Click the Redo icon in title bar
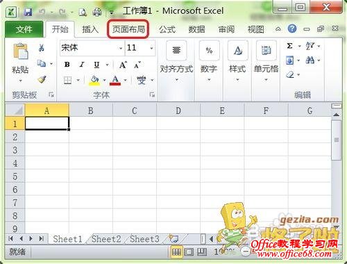This screenshot has width=347, height=264. click(x=62, y=12)
